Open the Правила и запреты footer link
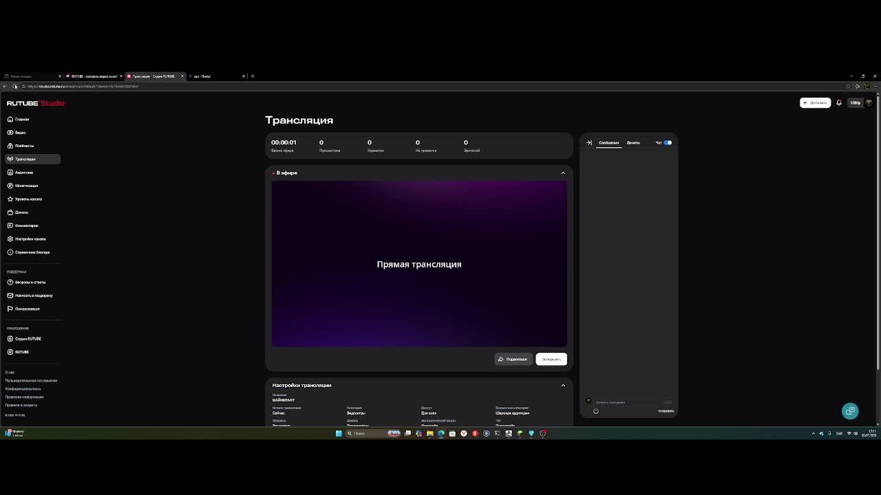 coord(21,406)
